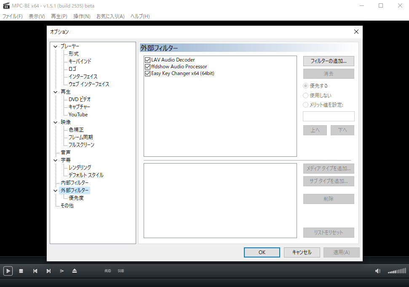409x287 pixels.
Task: Select ウェブ インターフェイス tree item
Action: coord(89,84)
